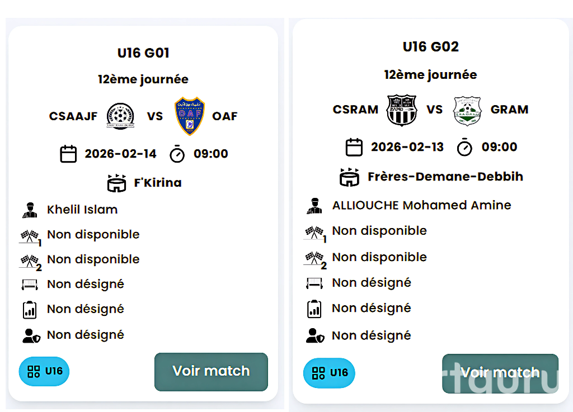Click the date 2026-02-13
This screenshot has height=412, width=573.
coord(407,147)
